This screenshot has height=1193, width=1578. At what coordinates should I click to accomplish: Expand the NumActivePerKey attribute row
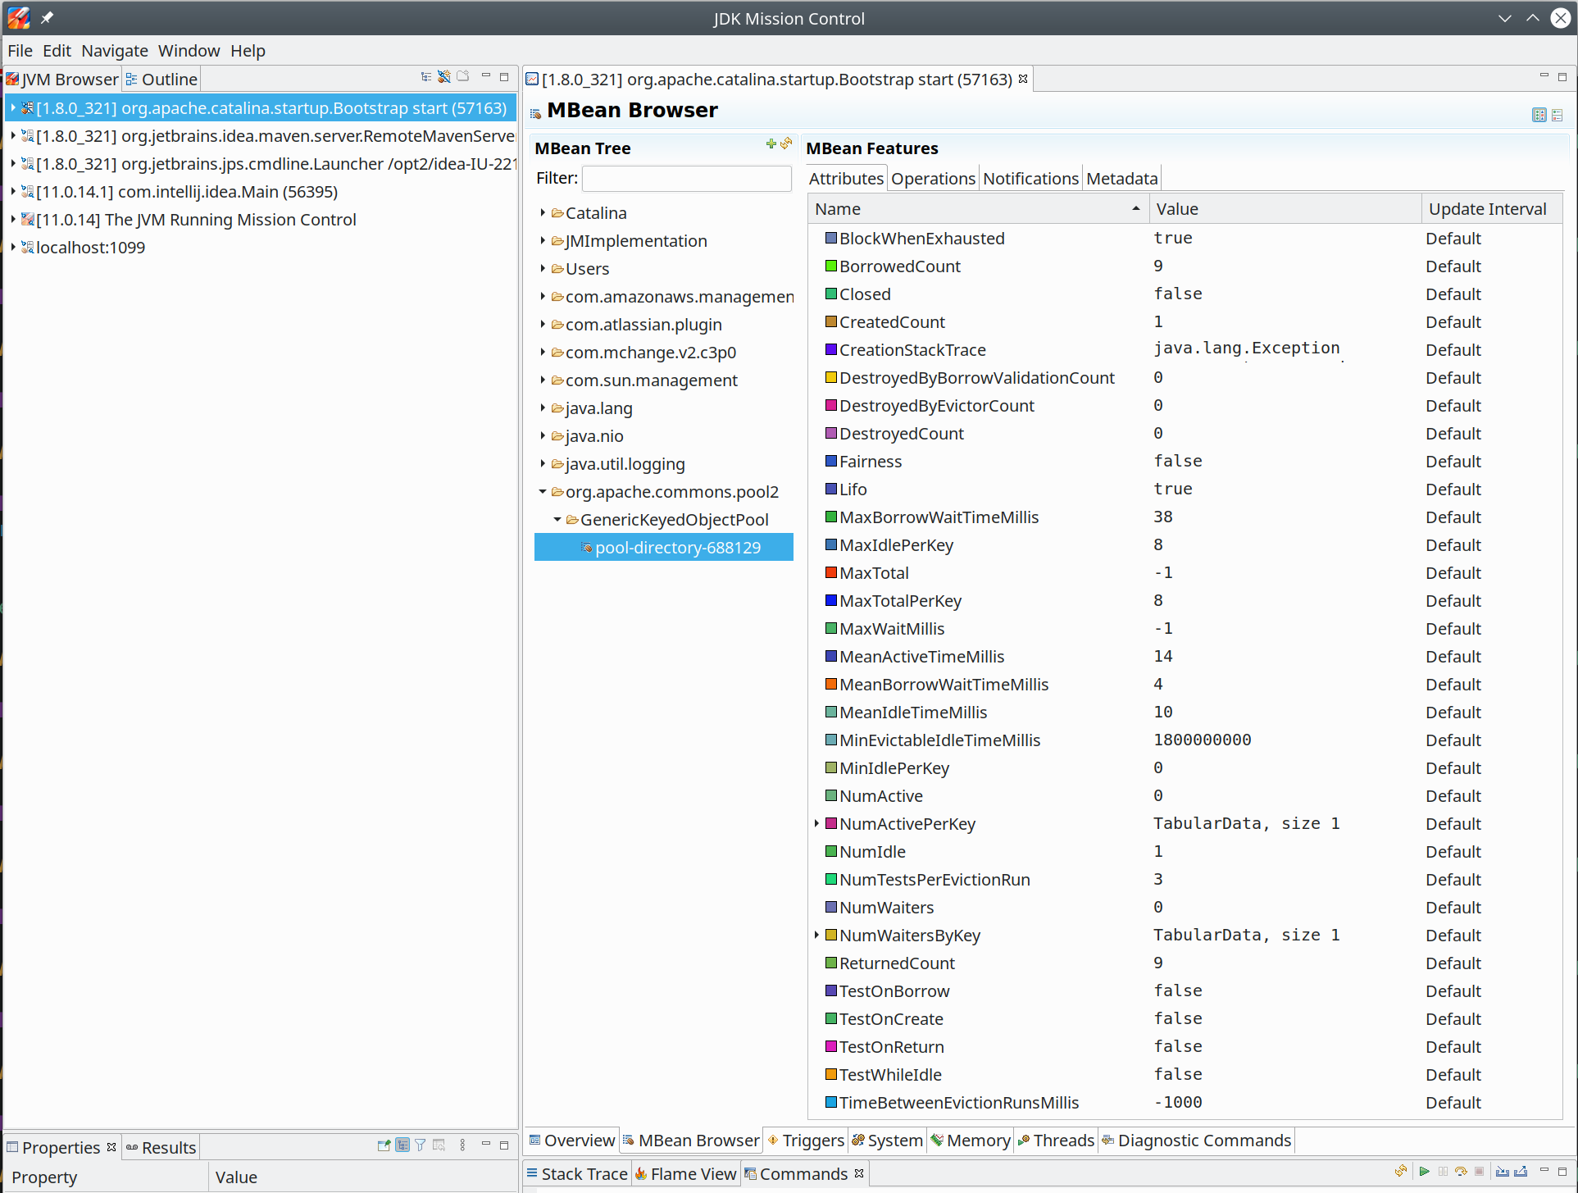click(816, 823)
